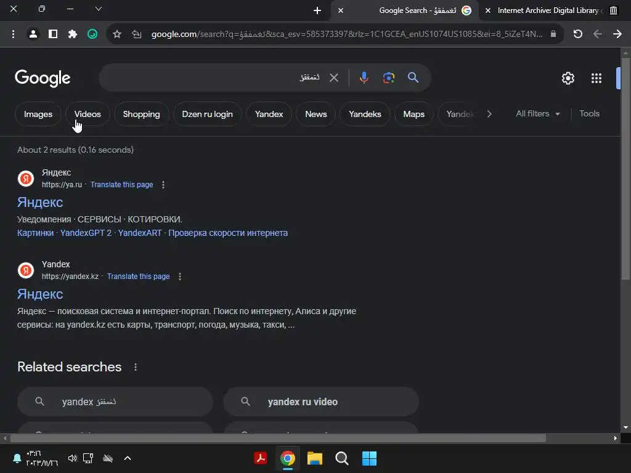Open File Explorer from taskbar
Image resolution: width=631 pixels, height=473 pixels.
coord(315,458)
